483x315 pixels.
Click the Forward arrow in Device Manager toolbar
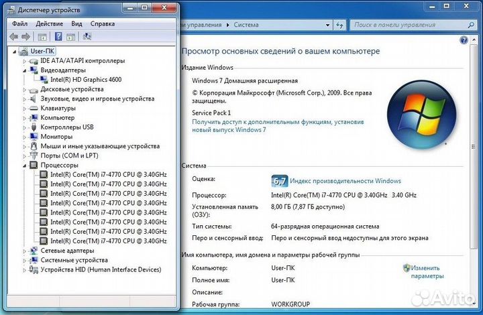tap(26, 37)
